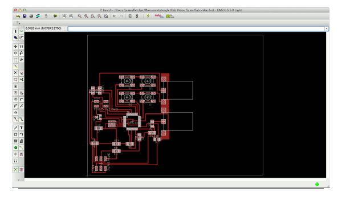Redraw the board view
This screenshot has width=342, height=205.
coord(99,16)
